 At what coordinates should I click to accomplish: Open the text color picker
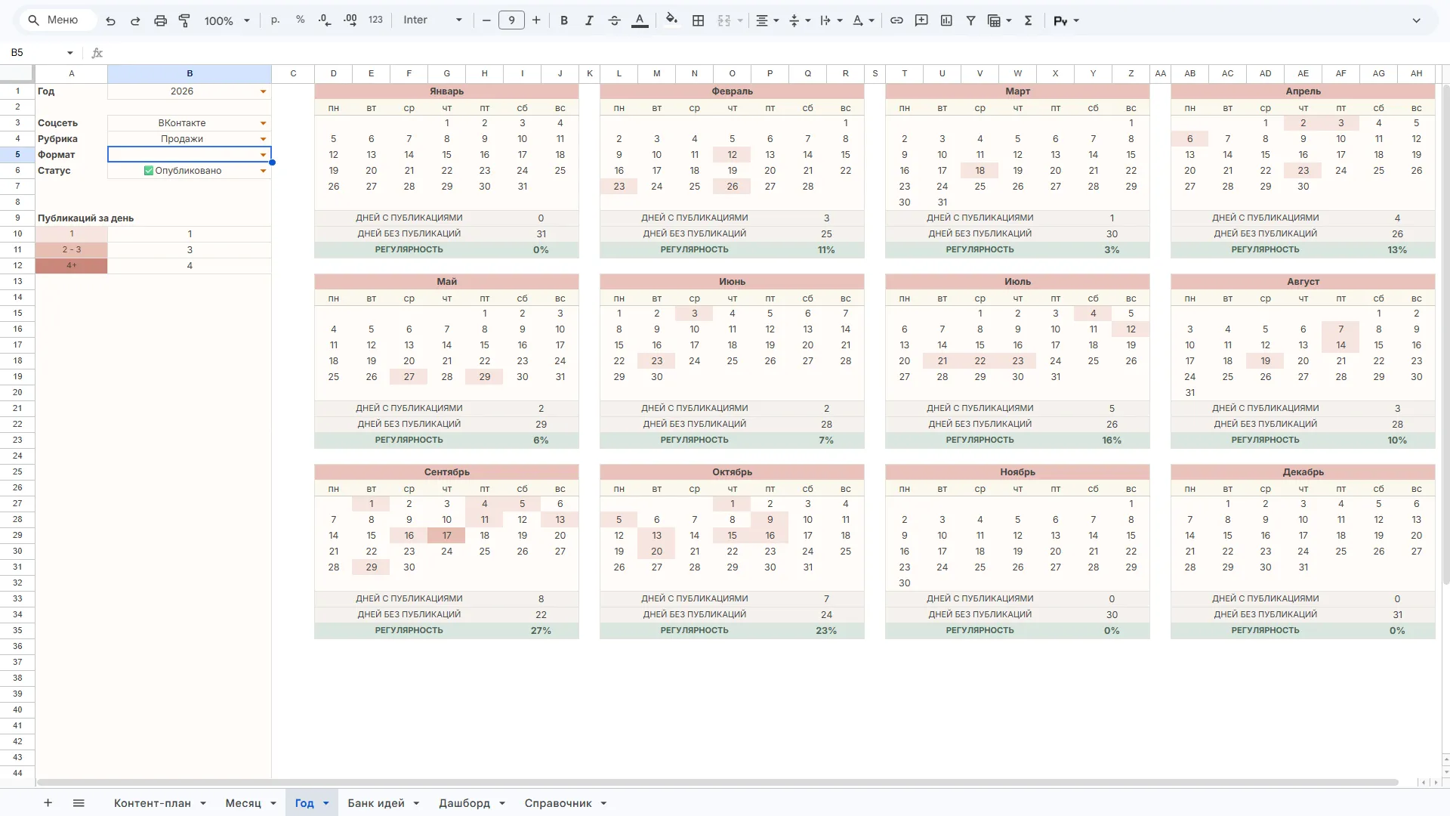coord(640,20)
